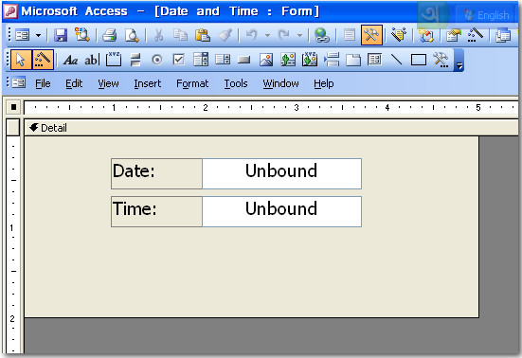522x358 pixels.
Task: Select the Text Box tool (ab|)
Action: tap(92, 60)
